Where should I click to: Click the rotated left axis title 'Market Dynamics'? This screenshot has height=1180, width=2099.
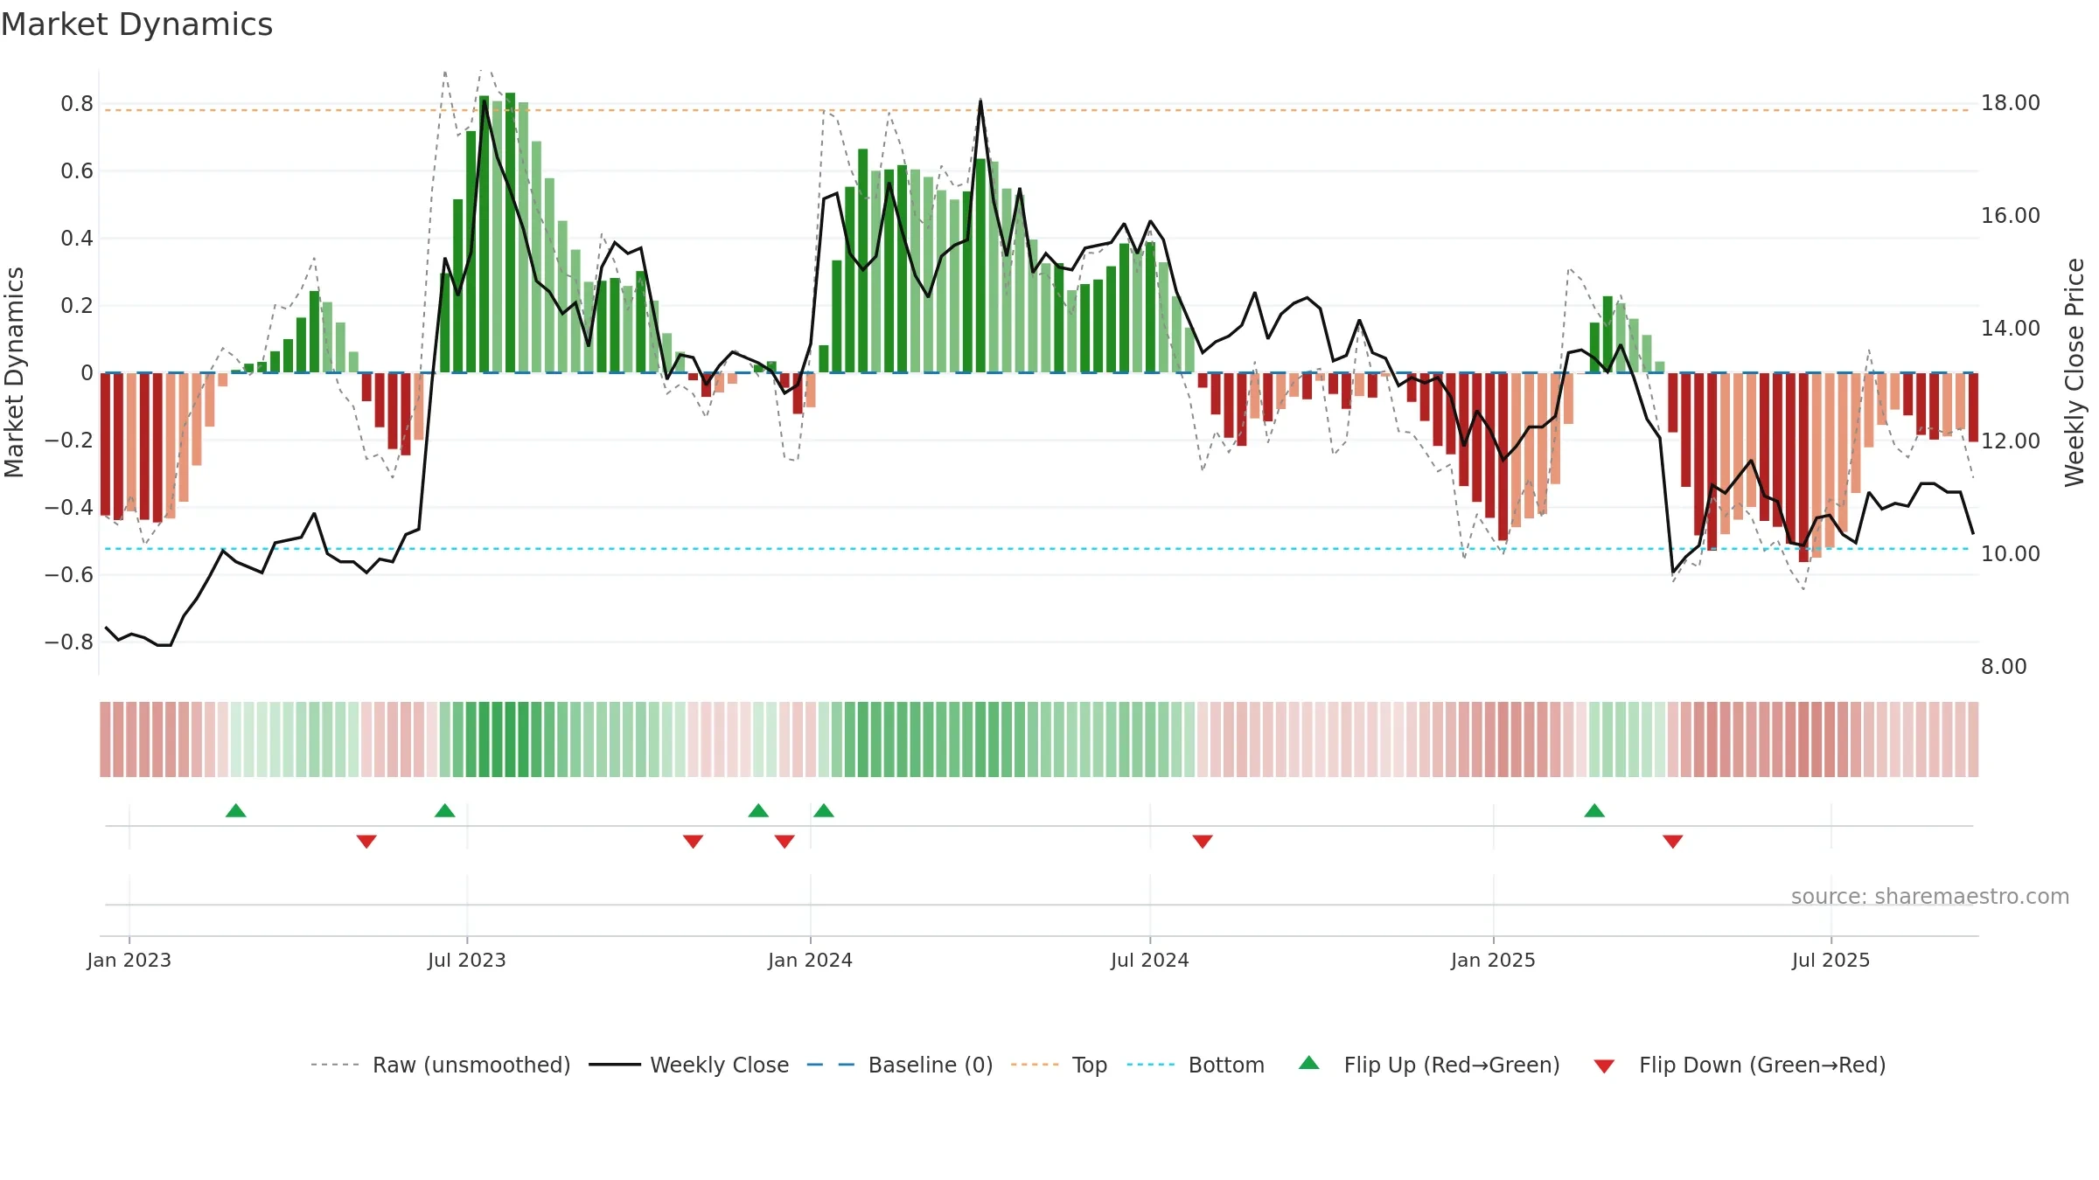(14, 372)
